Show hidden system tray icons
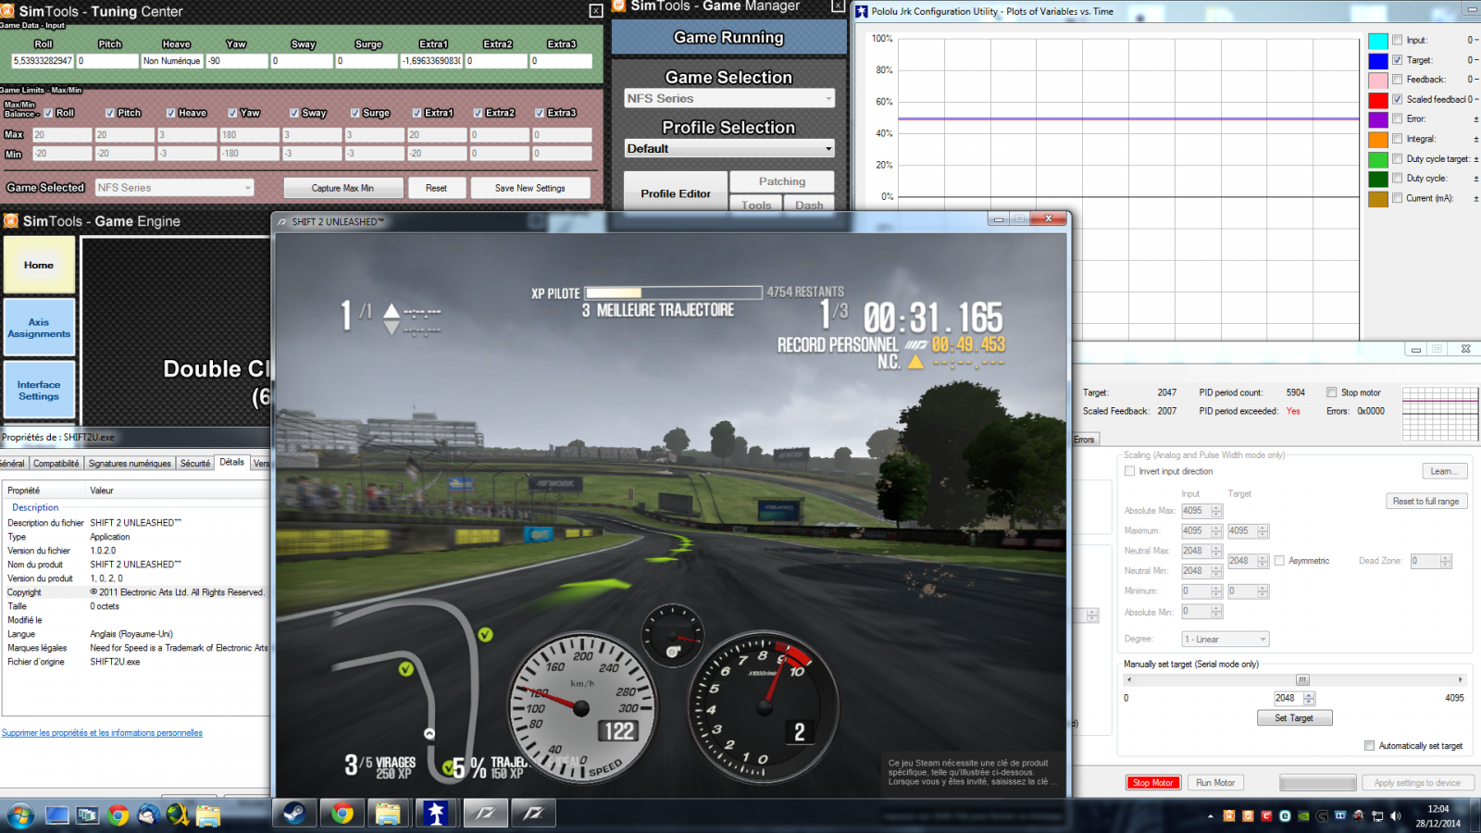The width and height of the screenshot is (1481, 833). click(x=1211, y=816)
